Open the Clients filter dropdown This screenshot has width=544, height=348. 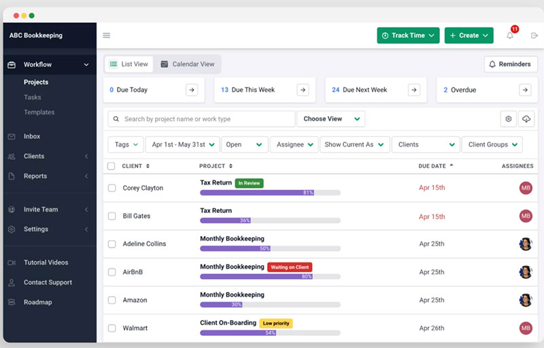point(426,144)
